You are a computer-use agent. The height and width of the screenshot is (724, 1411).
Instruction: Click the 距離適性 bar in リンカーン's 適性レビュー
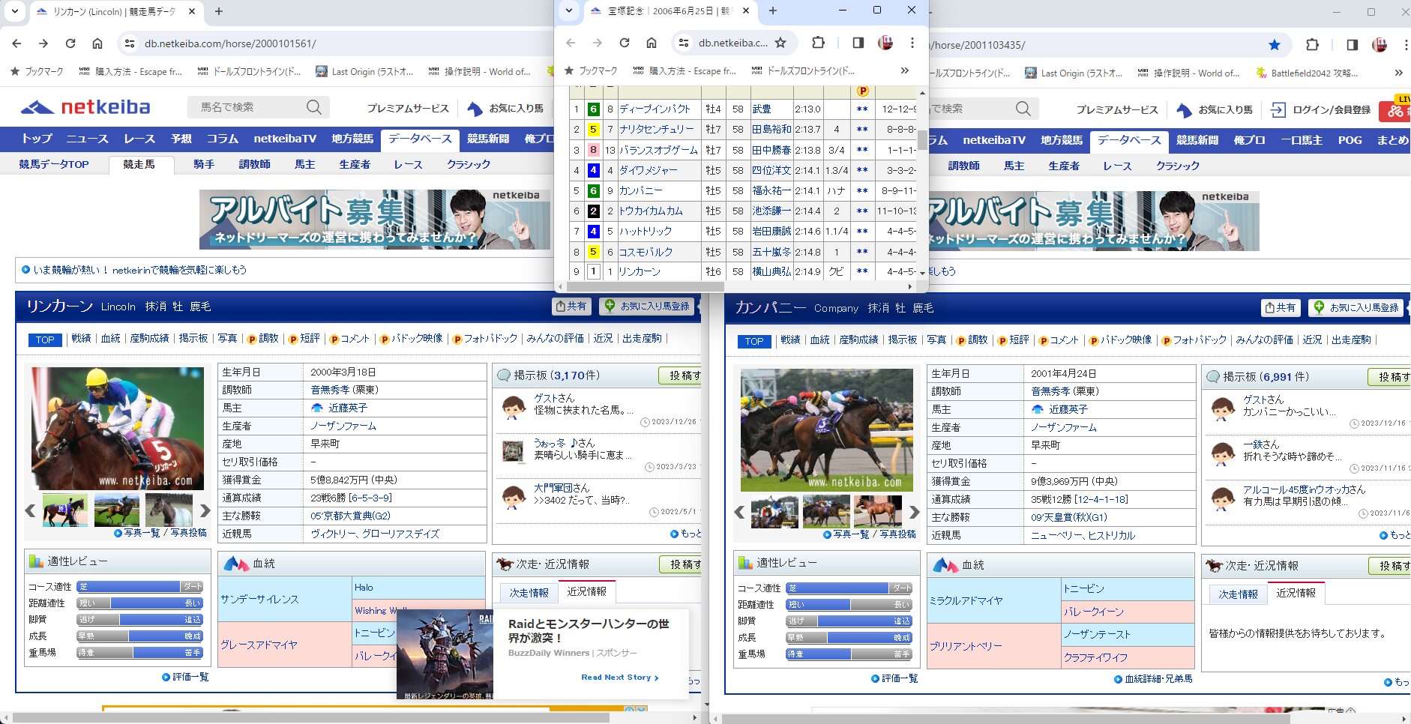[x=139, y=603]
